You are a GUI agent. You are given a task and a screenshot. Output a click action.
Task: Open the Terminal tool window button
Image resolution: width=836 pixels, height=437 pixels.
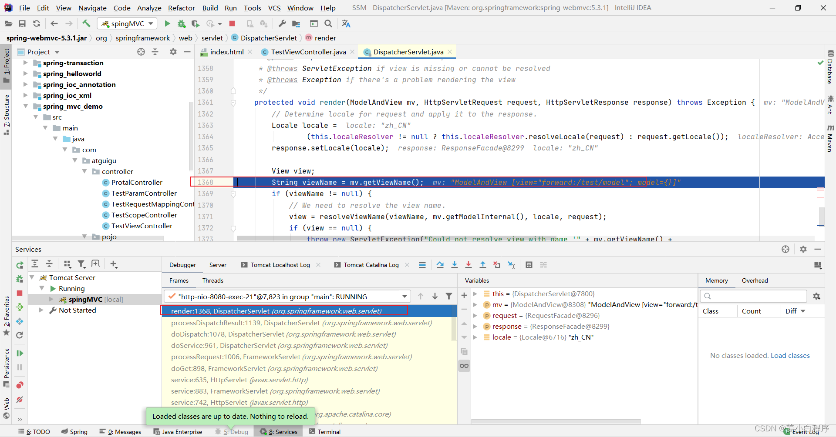pyautogui.click(x=324, y=432)
